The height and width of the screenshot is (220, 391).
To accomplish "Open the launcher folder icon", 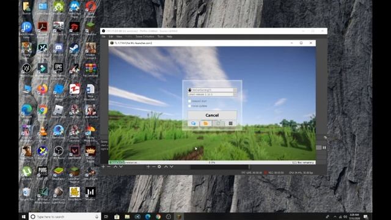I will click(205, 123).
